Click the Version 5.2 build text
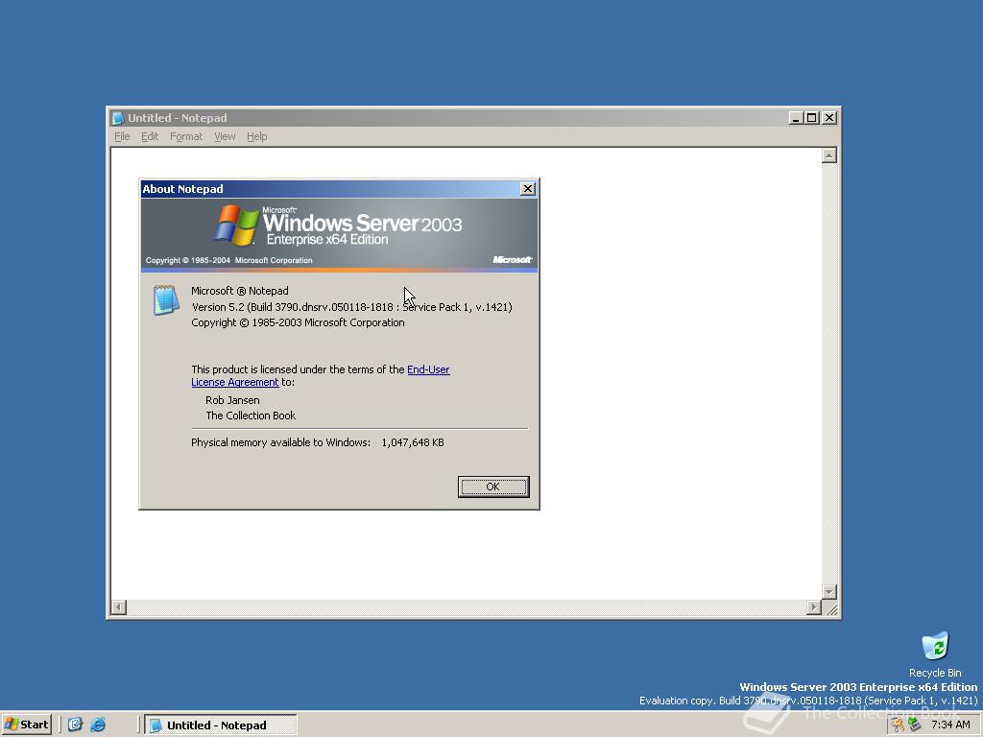 click(351, 307)
